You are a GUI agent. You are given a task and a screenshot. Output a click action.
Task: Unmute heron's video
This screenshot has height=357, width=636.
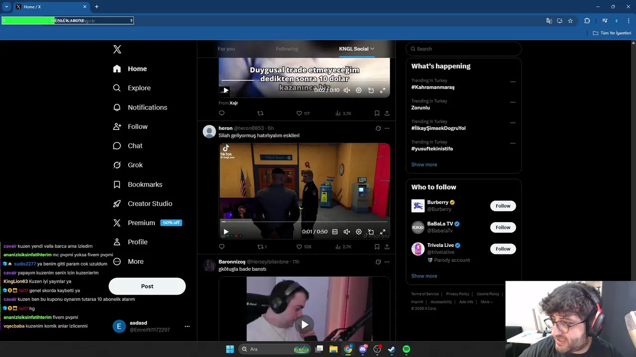coord(347,232)
